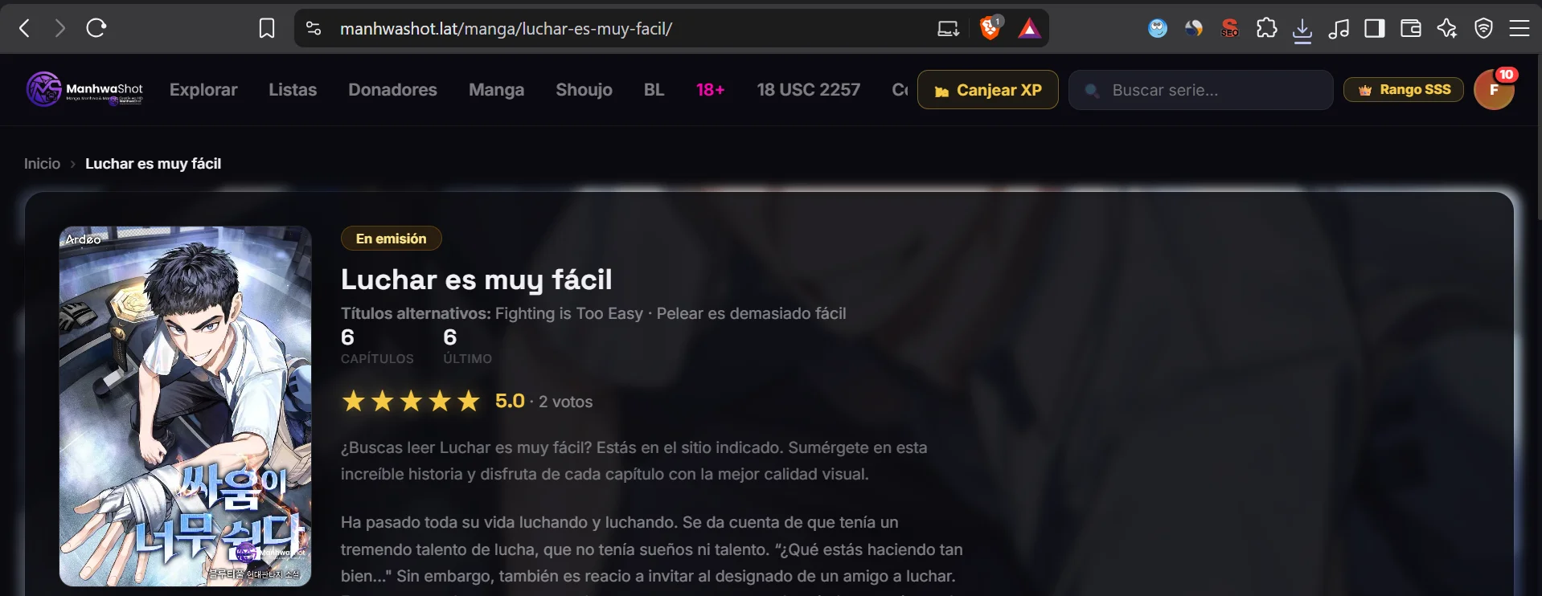
Task: Click the Rango SSS badge
Action: click(x=1404, y=90)
